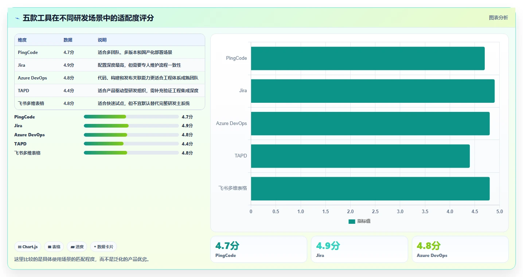
Task: Click the 飞书多维表格 bar in the chart
Action: pyautogui.click(x=370, y=188)
